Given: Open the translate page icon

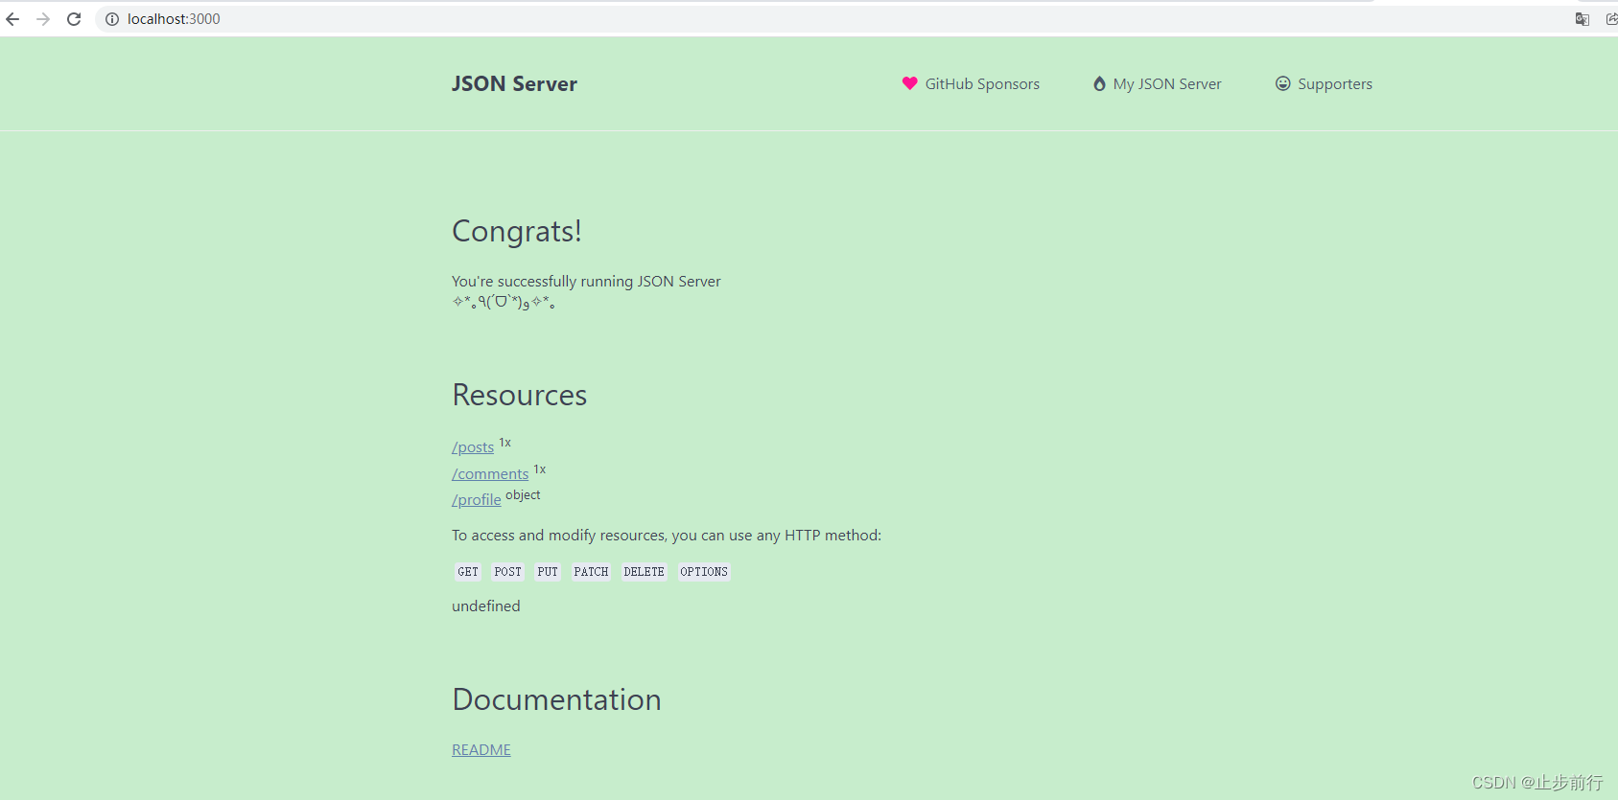Looking at the screenshot, I should tap(1583, 19).
